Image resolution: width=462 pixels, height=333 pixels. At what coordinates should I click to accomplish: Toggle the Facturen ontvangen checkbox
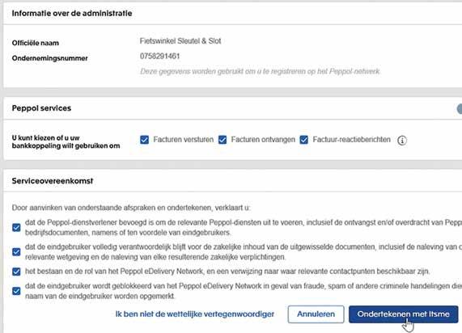click(x=223, y=140)
